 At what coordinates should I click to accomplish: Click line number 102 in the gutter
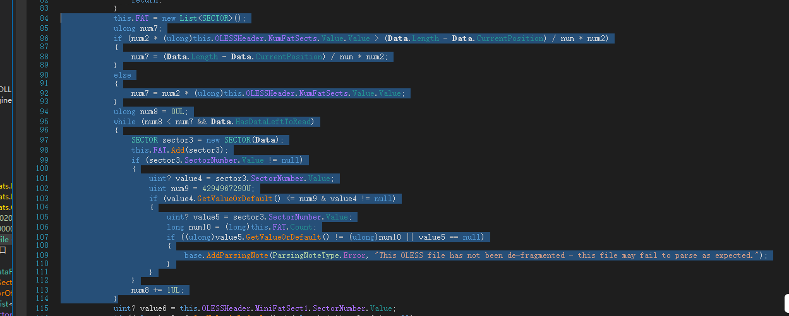pyautogui.click(x=42, y=188)
